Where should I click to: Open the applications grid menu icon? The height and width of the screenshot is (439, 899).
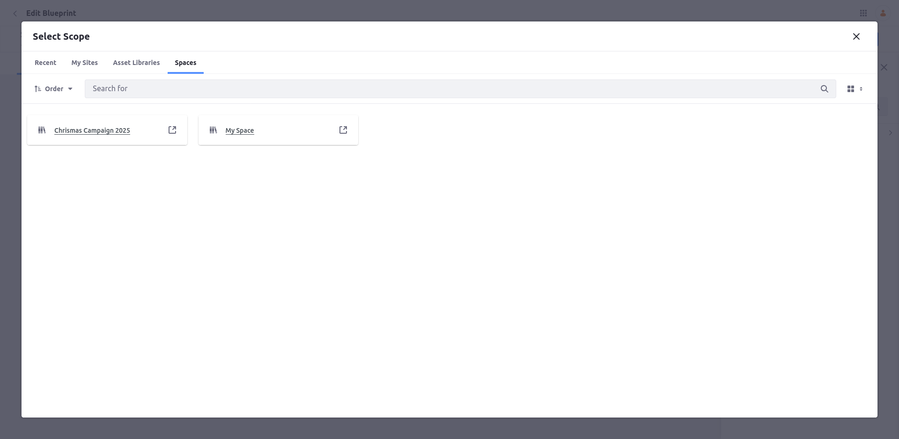tap(863, 13)
